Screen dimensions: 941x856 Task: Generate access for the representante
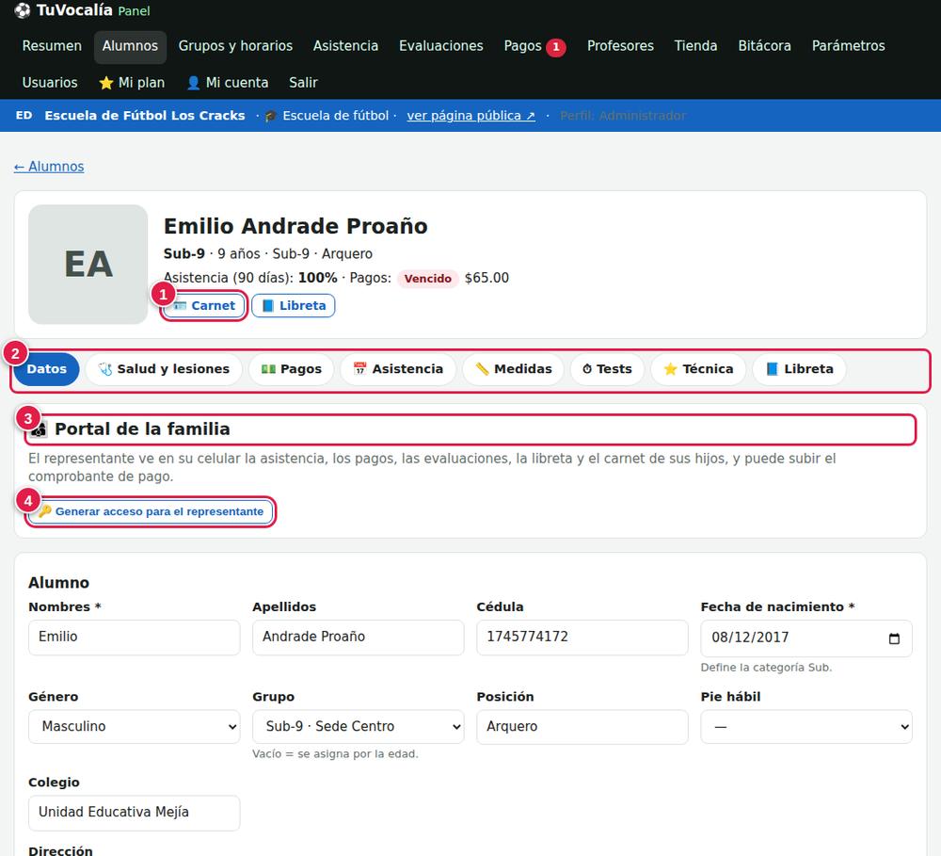pyautogui.click(x=151, y=511)
